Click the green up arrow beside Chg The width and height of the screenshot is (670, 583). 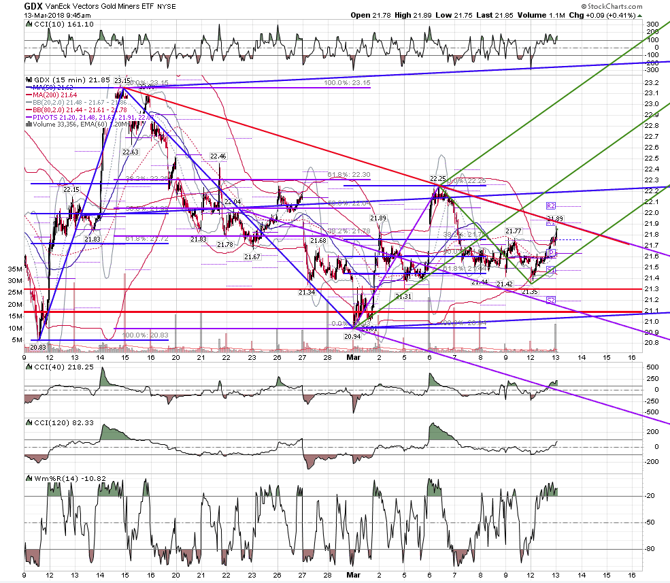(x=639, y=16)
